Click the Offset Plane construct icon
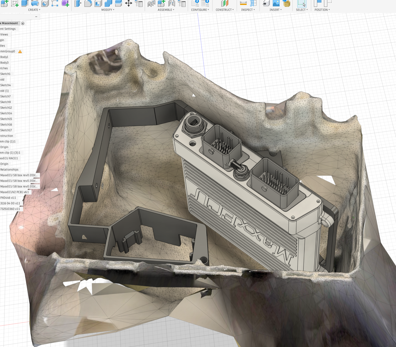 point(225,3)
